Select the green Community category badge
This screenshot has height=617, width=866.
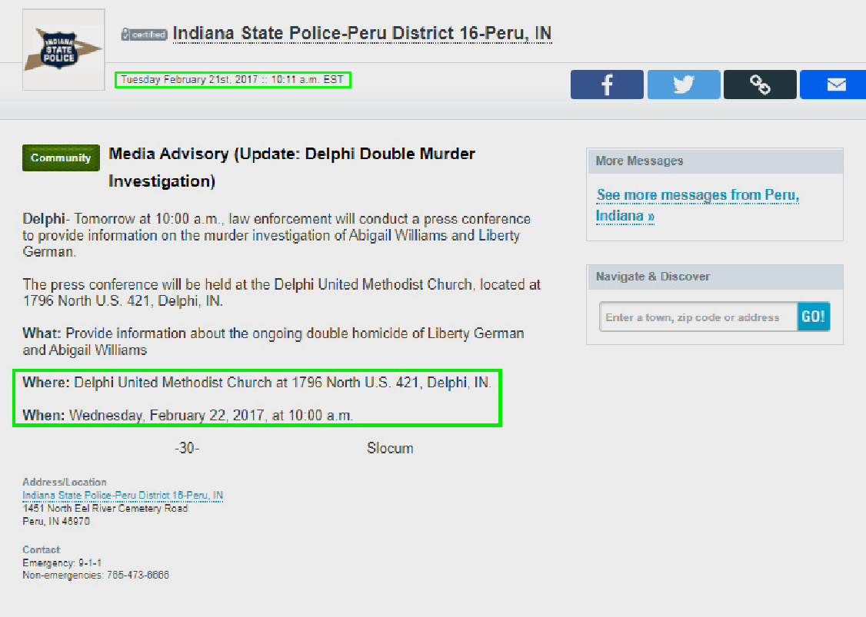(x=61, y=158)
